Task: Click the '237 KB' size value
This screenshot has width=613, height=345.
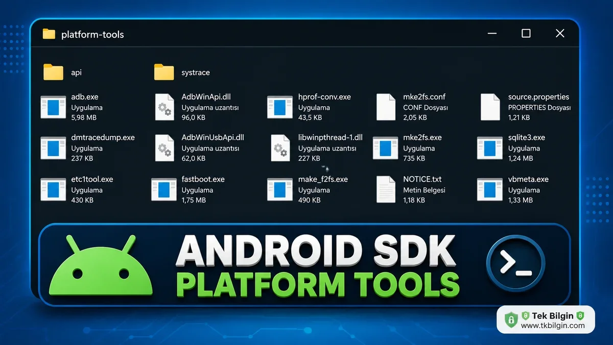Action: tap(82, 158)
